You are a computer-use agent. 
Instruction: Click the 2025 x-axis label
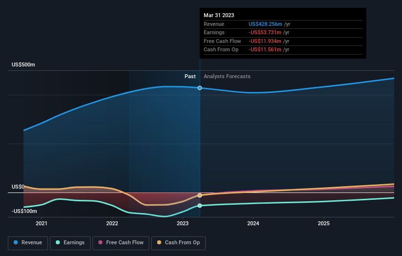(x=324, y=223)
